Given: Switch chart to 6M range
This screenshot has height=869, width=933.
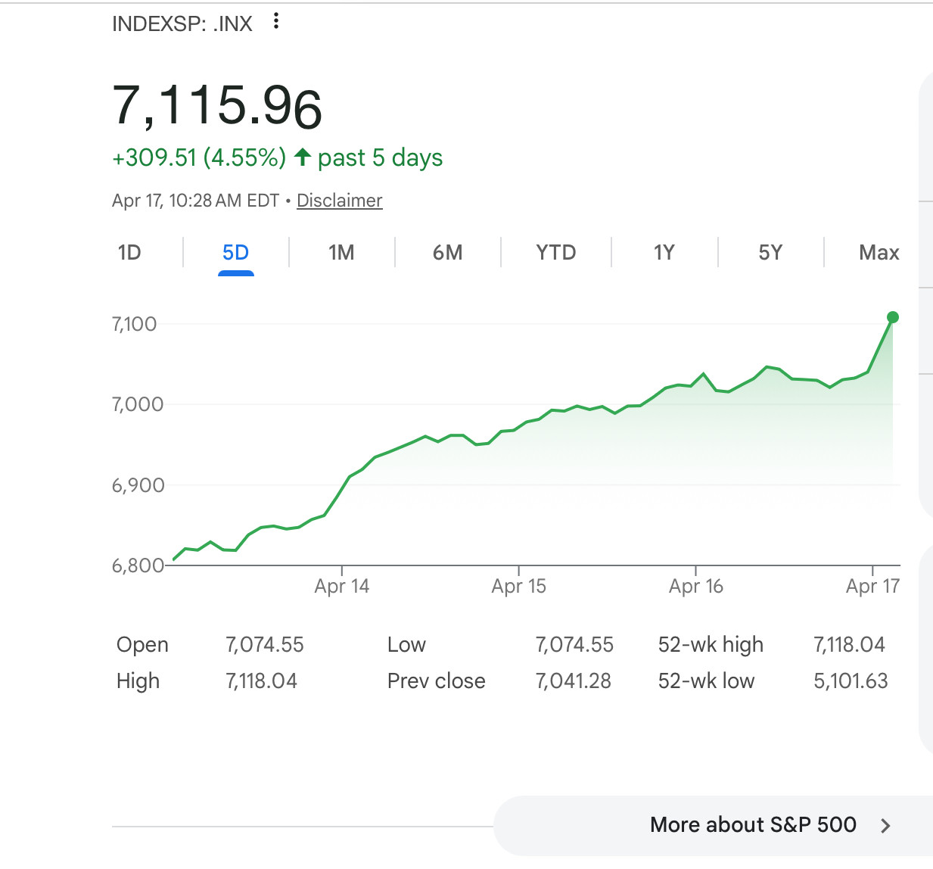Looking at the screenshot, I should [447, 252].
